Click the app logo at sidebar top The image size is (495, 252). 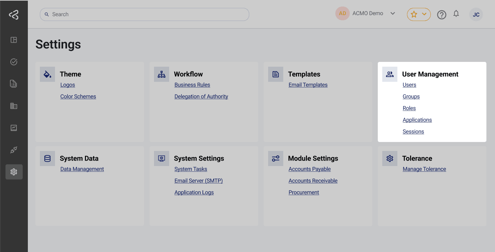coord(14,14)
